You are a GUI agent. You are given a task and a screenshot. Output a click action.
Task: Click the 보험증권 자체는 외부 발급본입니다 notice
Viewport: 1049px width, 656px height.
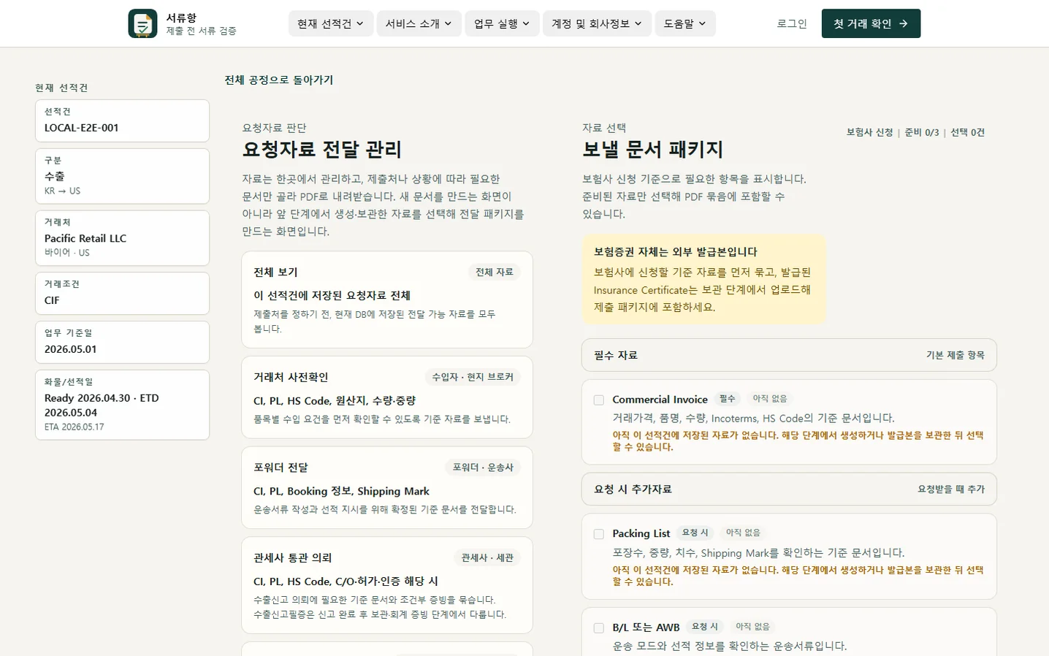pos(704,279)
